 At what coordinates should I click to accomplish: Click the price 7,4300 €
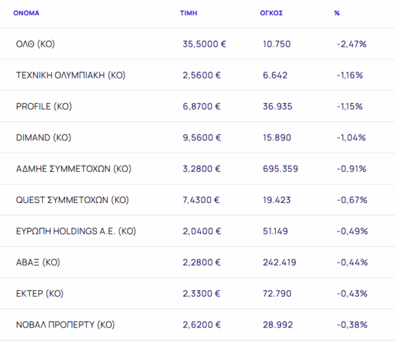(201, 200)
